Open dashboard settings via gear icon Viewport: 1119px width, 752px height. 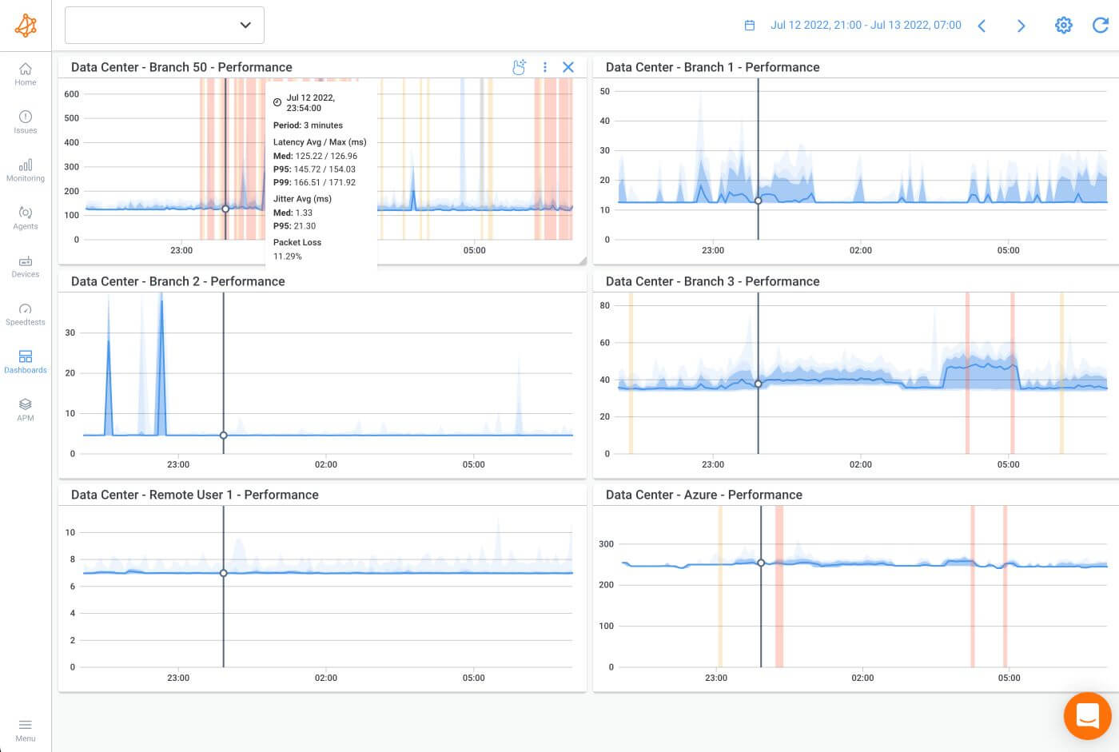pyautogui.click(x=1063, y=25)
